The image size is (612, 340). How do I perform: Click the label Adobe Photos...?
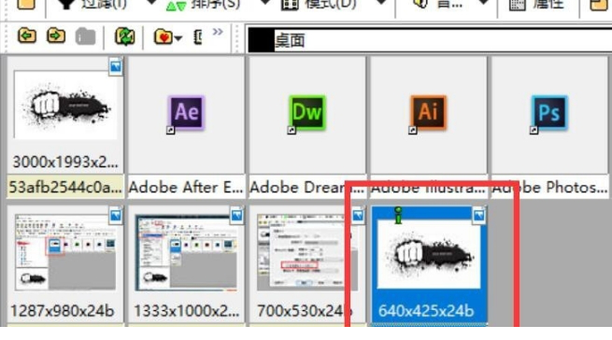pos(549,188)
